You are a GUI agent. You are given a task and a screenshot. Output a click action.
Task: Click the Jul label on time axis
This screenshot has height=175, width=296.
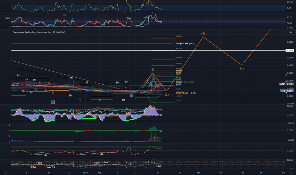[283, 172]
